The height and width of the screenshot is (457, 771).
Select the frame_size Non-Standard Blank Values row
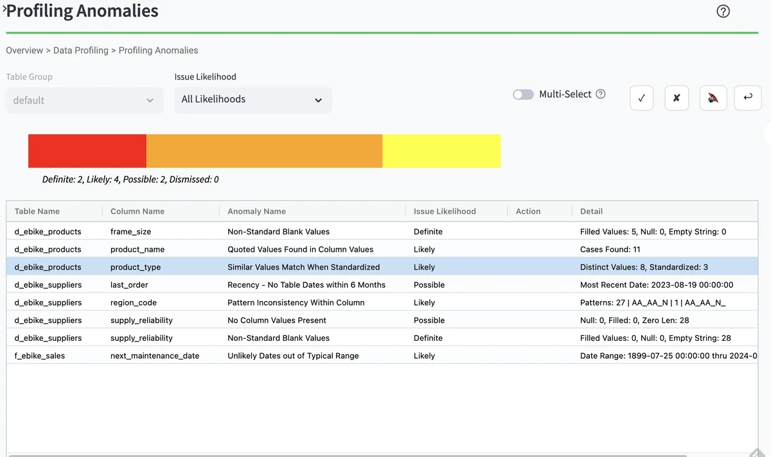(x=278, y=232)
